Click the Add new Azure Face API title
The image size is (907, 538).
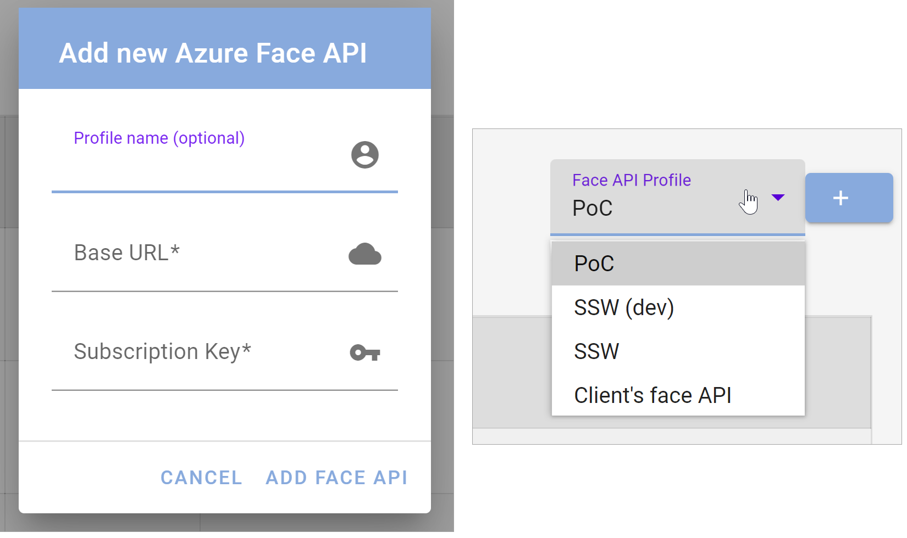tap(213, 53)
